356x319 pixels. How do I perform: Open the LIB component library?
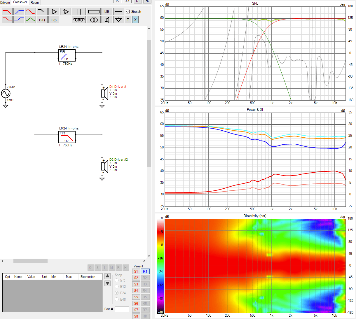[x=107, y=12]
